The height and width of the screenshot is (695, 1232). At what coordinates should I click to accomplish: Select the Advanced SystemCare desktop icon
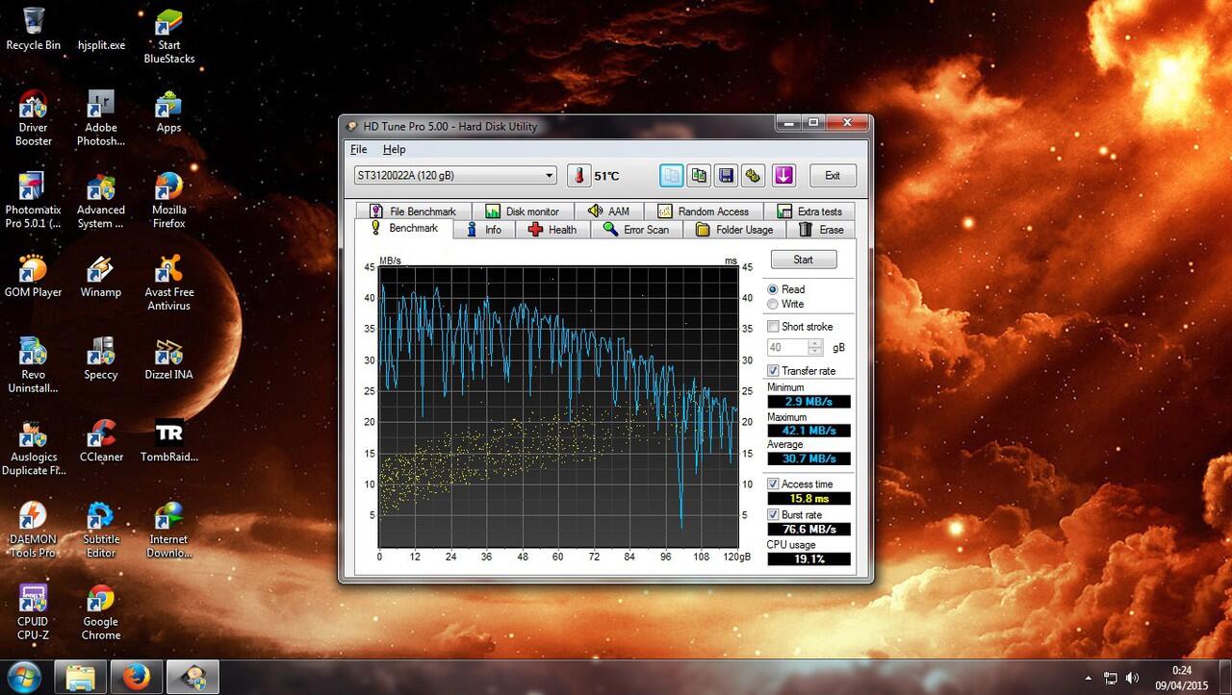[x=101, y=201]
